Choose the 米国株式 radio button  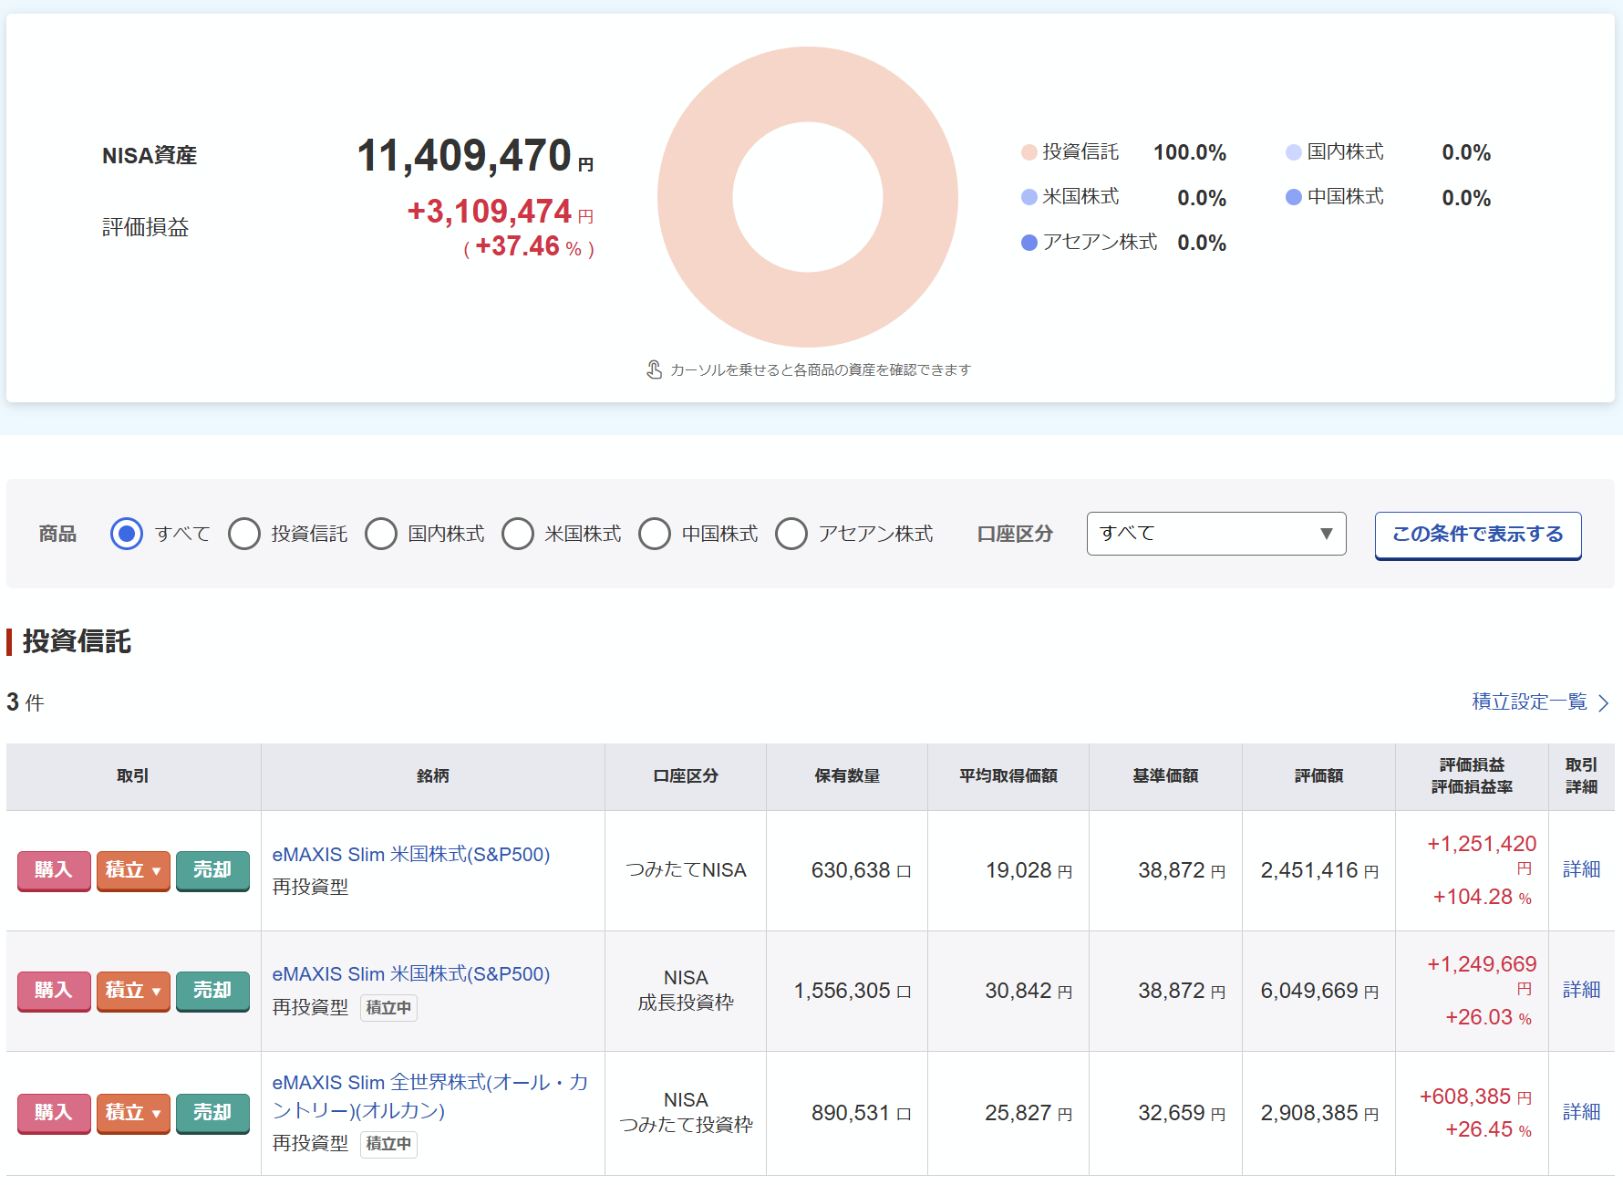(x=518, y=534)
